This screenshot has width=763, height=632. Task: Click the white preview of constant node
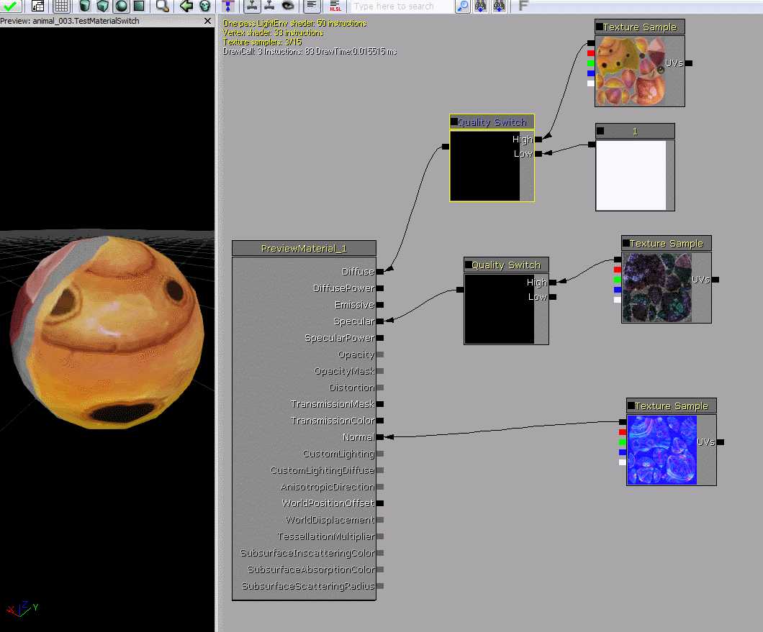[x=631, y=175]
